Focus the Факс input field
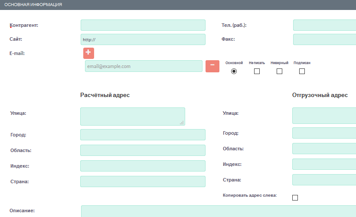This screenshot has height=217, width=356. [324, 39]
